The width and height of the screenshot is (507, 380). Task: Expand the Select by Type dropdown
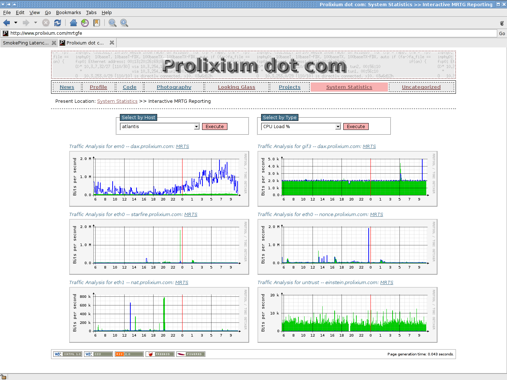pos(301,127)
